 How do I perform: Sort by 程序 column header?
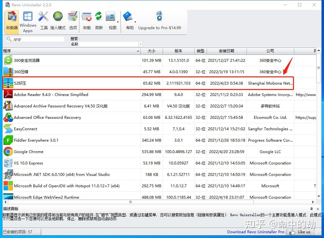[72, 51]
